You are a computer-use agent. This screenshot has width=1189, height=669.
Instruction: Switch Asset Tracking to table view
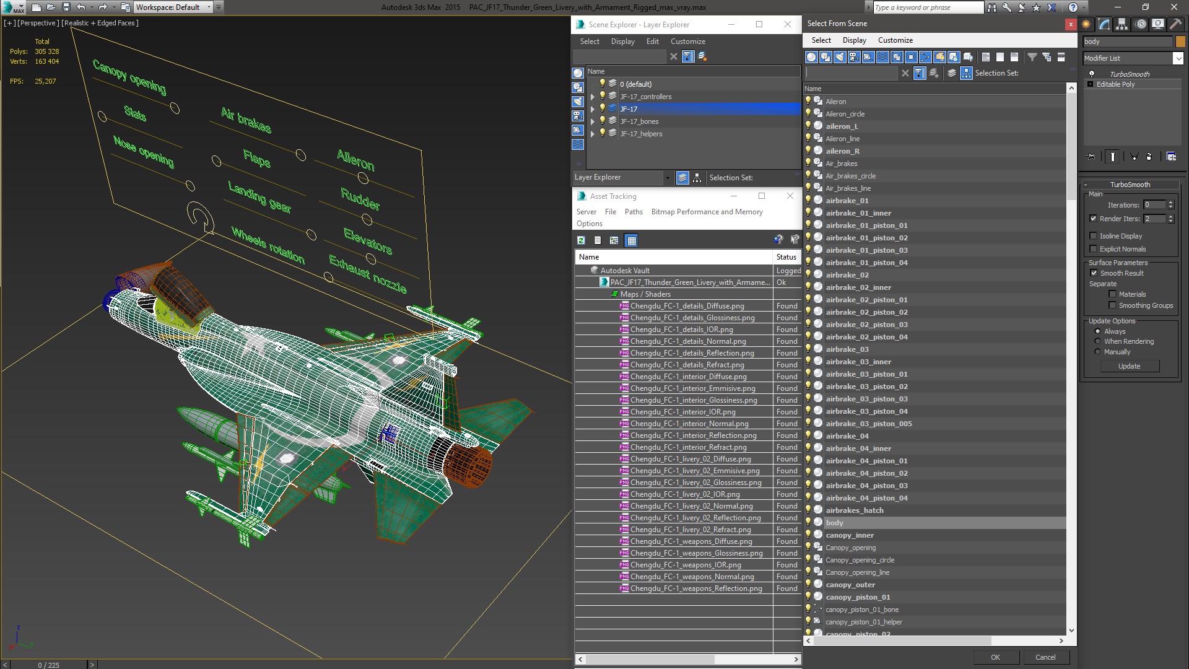click(x=631, y=240)
